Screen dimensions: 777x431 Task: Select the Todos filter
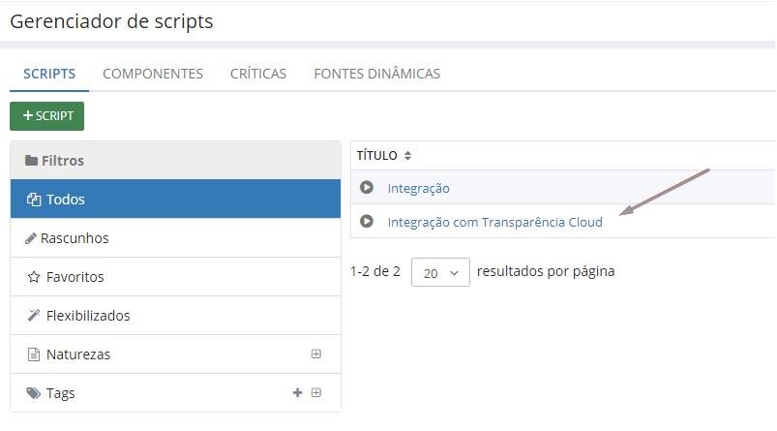66,200
